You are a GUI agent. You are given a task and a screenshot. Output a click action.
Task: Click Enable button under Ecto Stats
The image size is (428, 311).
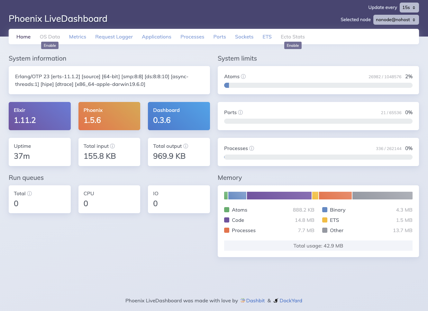coord(293,46)
